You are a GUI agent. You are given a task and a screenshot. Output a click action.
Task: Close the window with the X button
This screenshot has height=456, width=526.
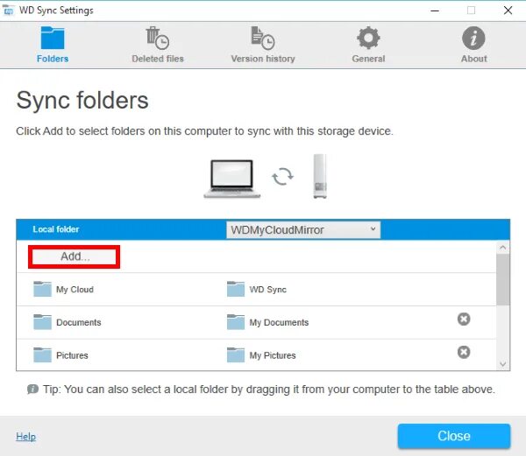(x=508, y=11)
